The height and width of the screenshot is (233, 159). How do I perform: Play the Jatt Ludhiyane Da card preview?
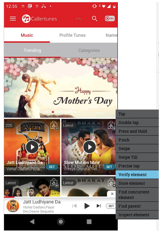pyautogui.click(x=32, y=147)
